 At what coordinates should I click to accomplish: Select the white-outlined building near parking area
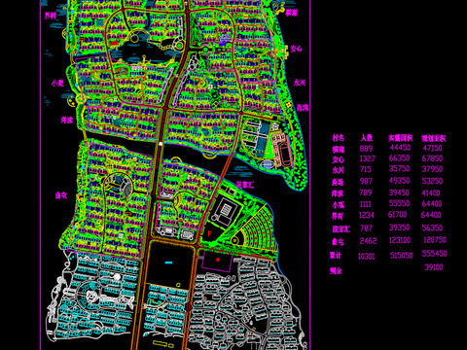click(x=226, y=210)
